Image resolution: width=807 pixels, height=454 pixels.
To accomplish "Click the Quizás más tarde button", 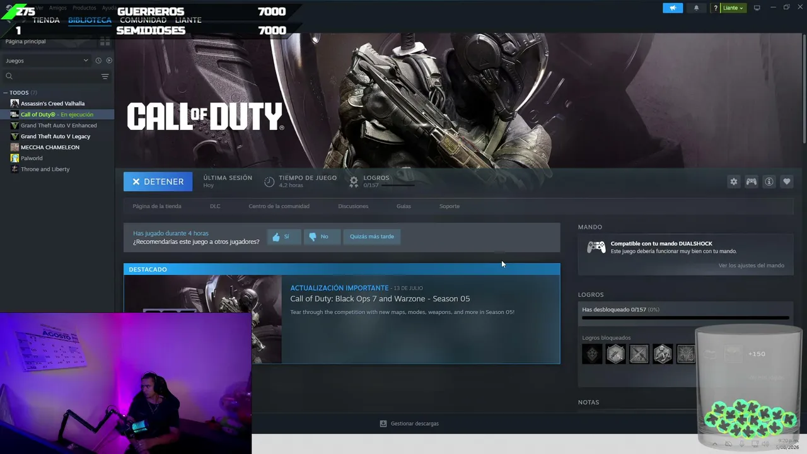I will pyautogui.click(x=372, y=236).
